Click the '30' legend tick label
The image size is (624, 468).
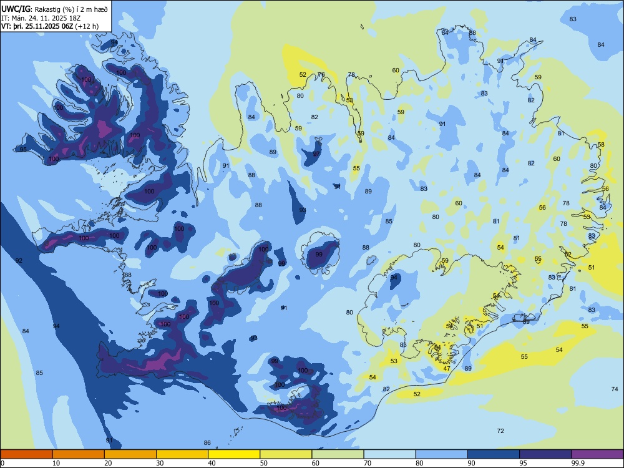point(160,463)
